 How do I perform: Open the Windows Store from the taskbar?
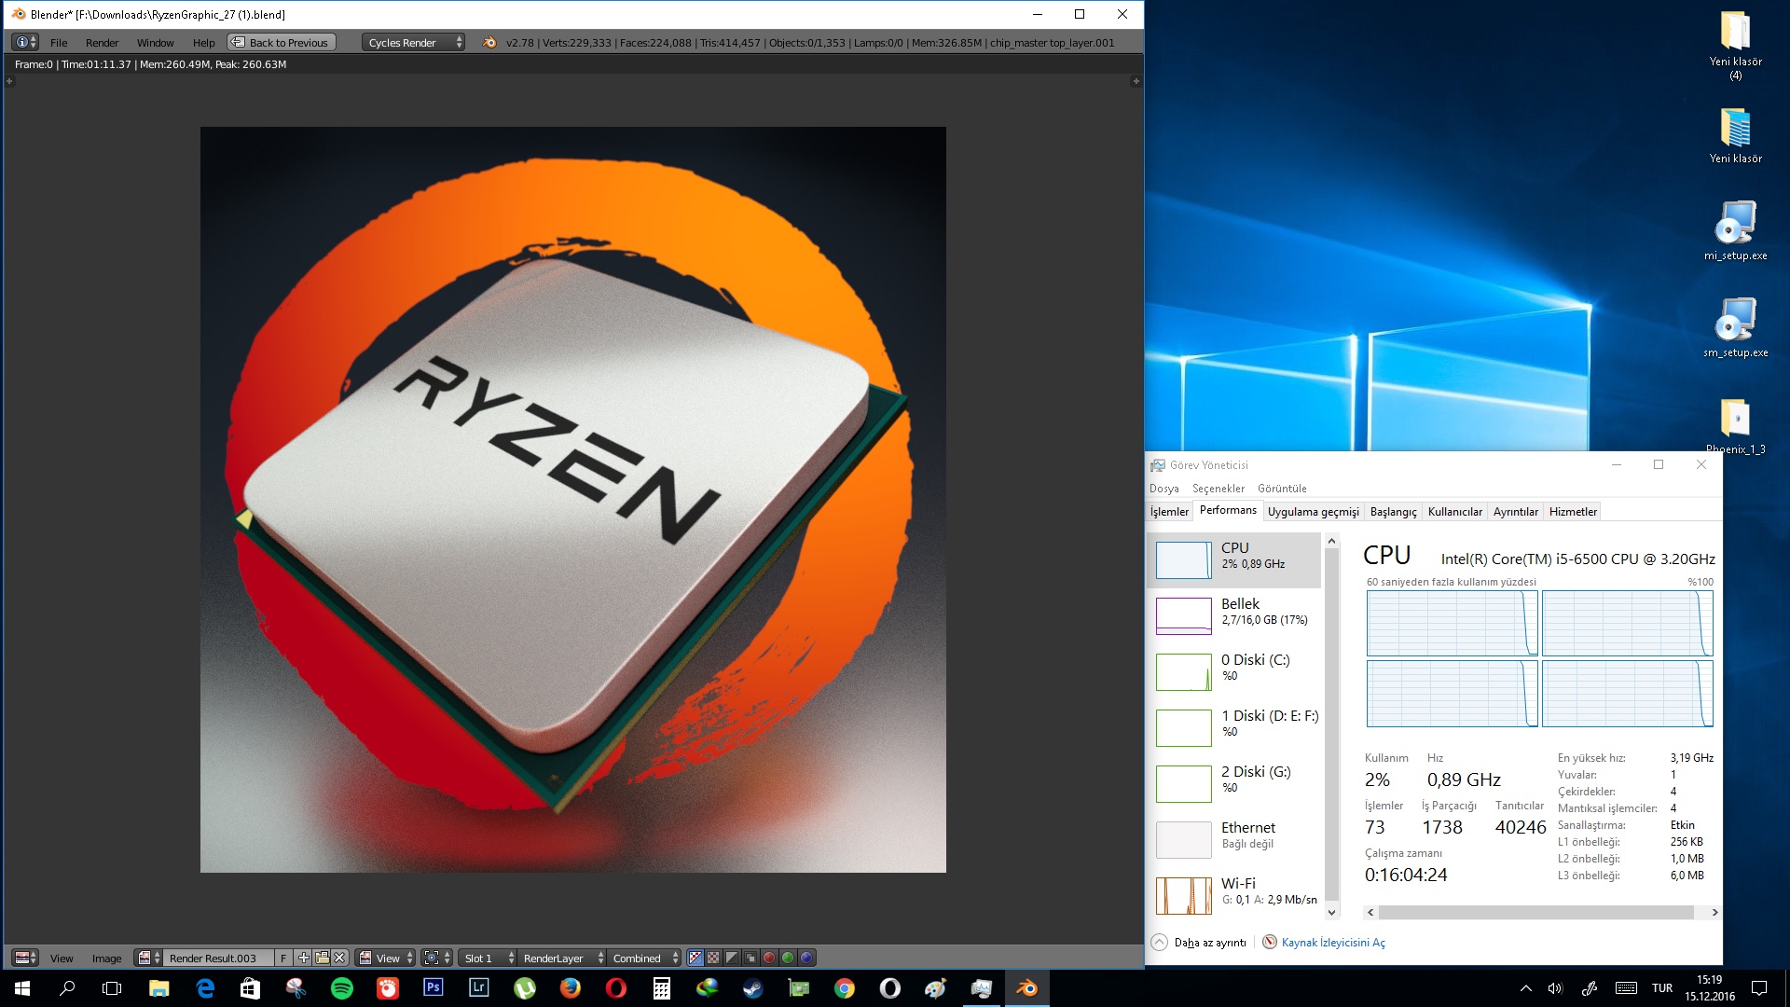coord(251,987)
